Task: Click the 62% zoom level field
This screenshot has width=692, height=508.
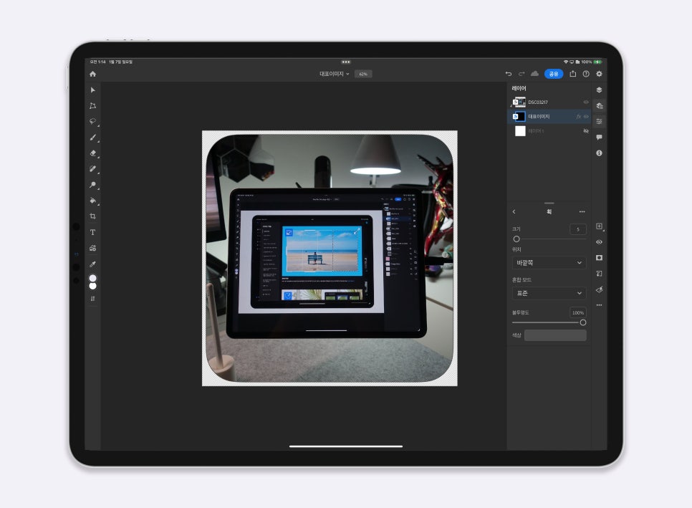Action: [x=362, y=74]
